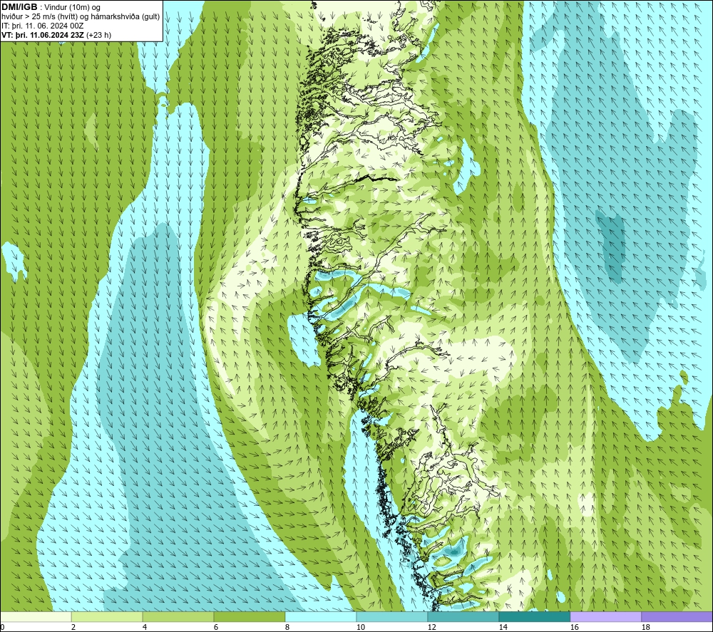Click the light green 2–4 legend swatch
This screenshot has height=632, width=713.
(107, 616)
